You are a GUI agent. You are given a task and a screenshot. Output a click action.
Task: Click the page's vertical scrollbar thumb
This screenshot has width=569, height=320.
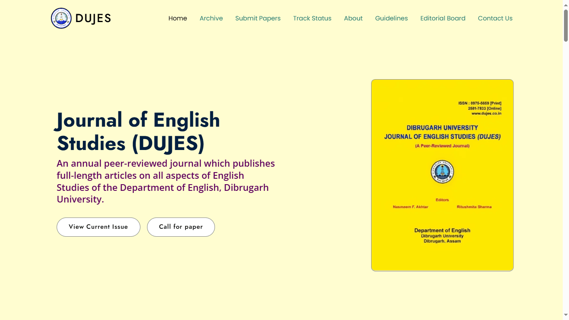566,25
